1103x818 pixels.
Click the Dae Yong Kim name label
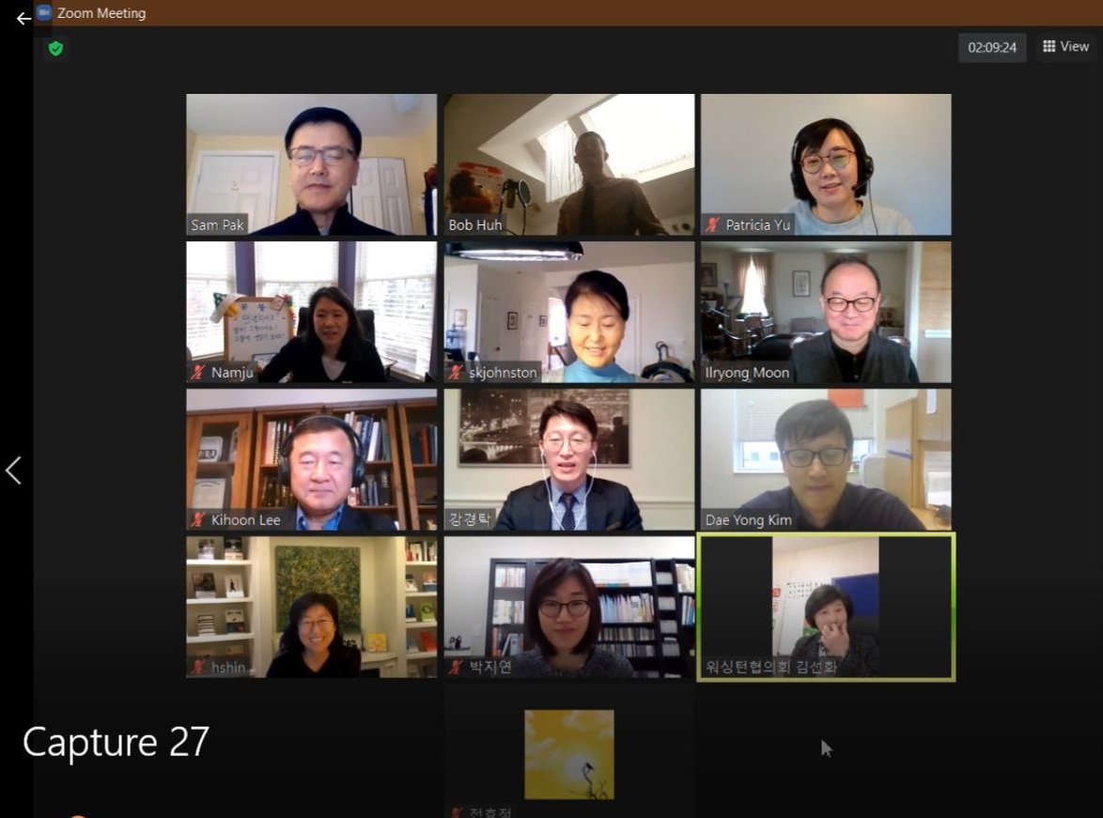[x=749, y=520]
